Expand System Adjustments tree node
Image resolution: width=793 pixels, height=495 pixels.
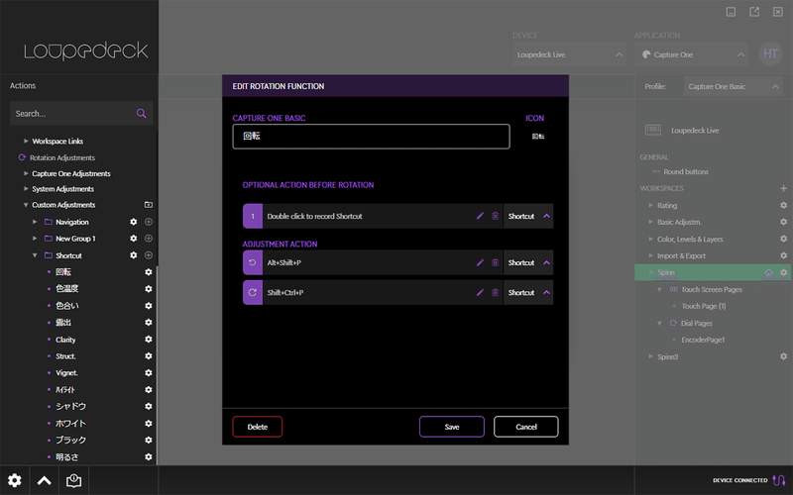point(26,189)
